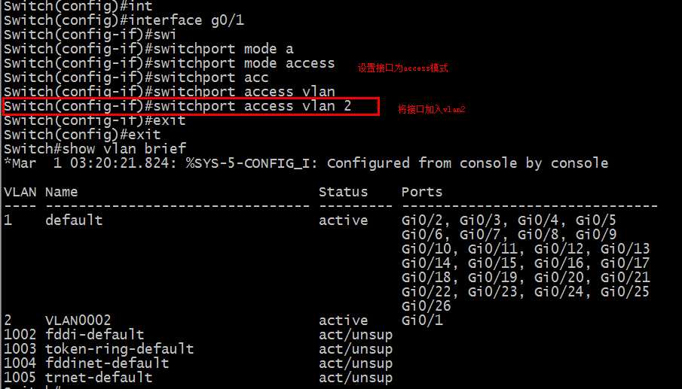Select the token-ring-default VLAN entry
Screen dimensions: 682x389
point(119,348)
